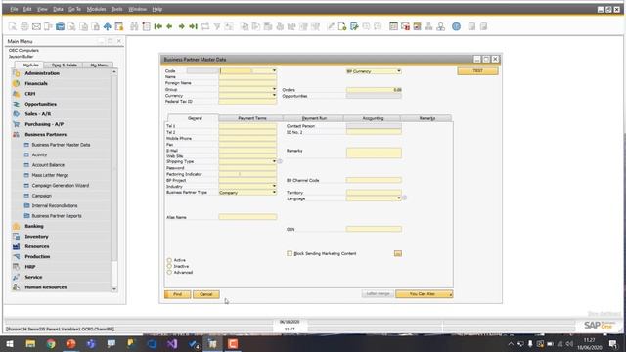Click the Find button

[x=177, y=294]
